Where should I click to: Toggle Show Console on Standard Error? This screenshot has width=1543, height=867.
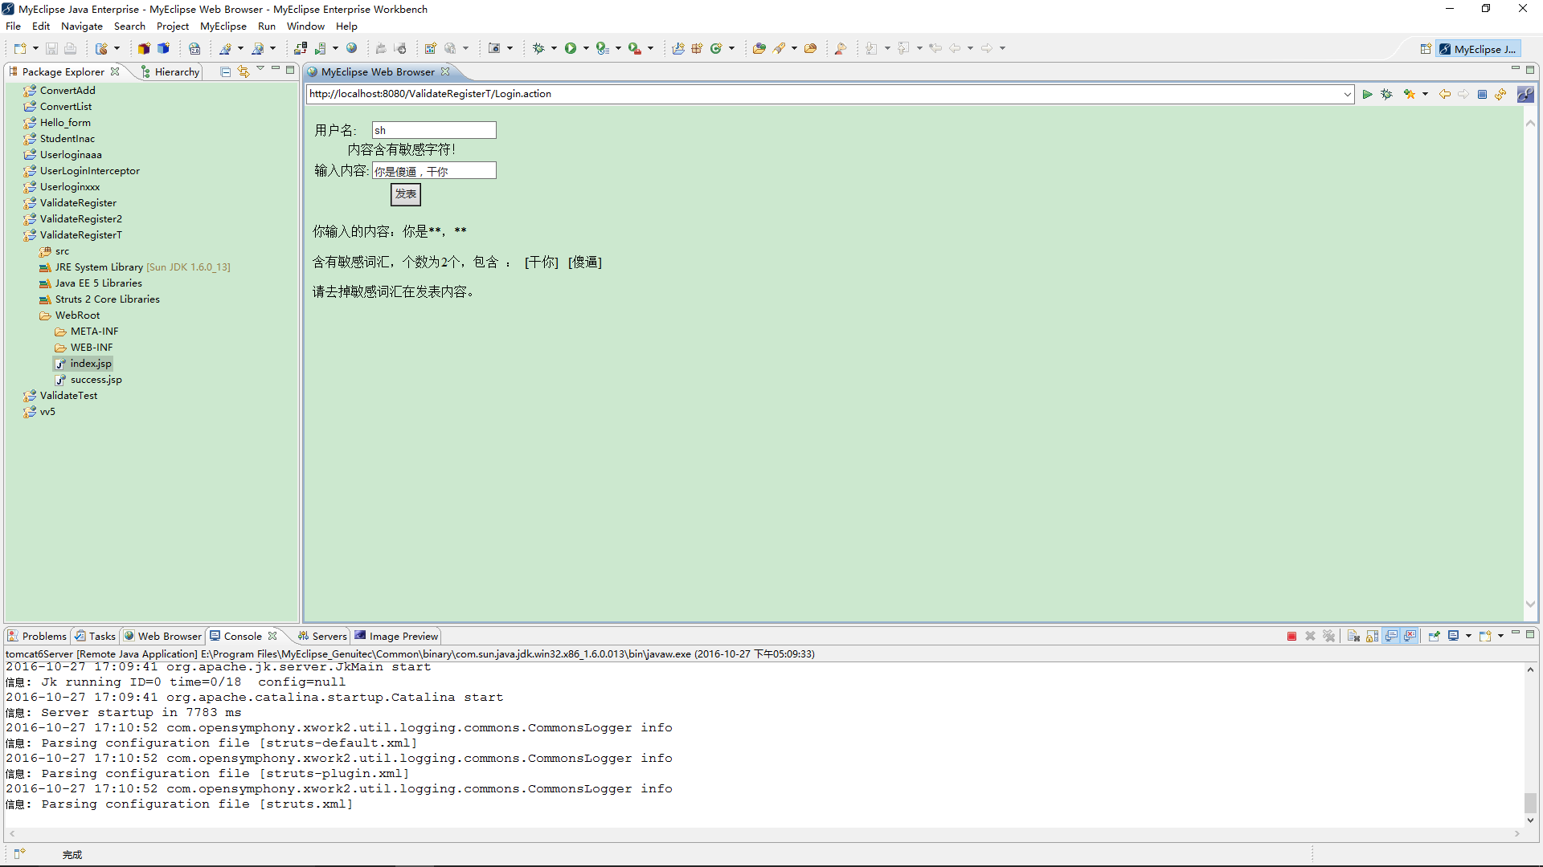click(x=1410, y=637)
